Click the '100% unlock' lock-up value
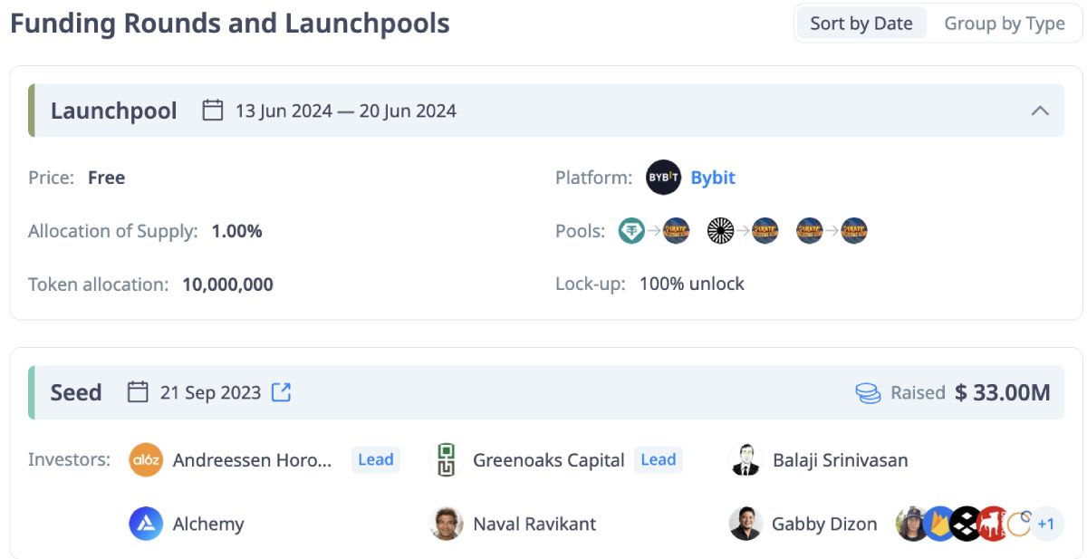The image size is (1087, 559). pyautogui.click(x=692, y=284)
